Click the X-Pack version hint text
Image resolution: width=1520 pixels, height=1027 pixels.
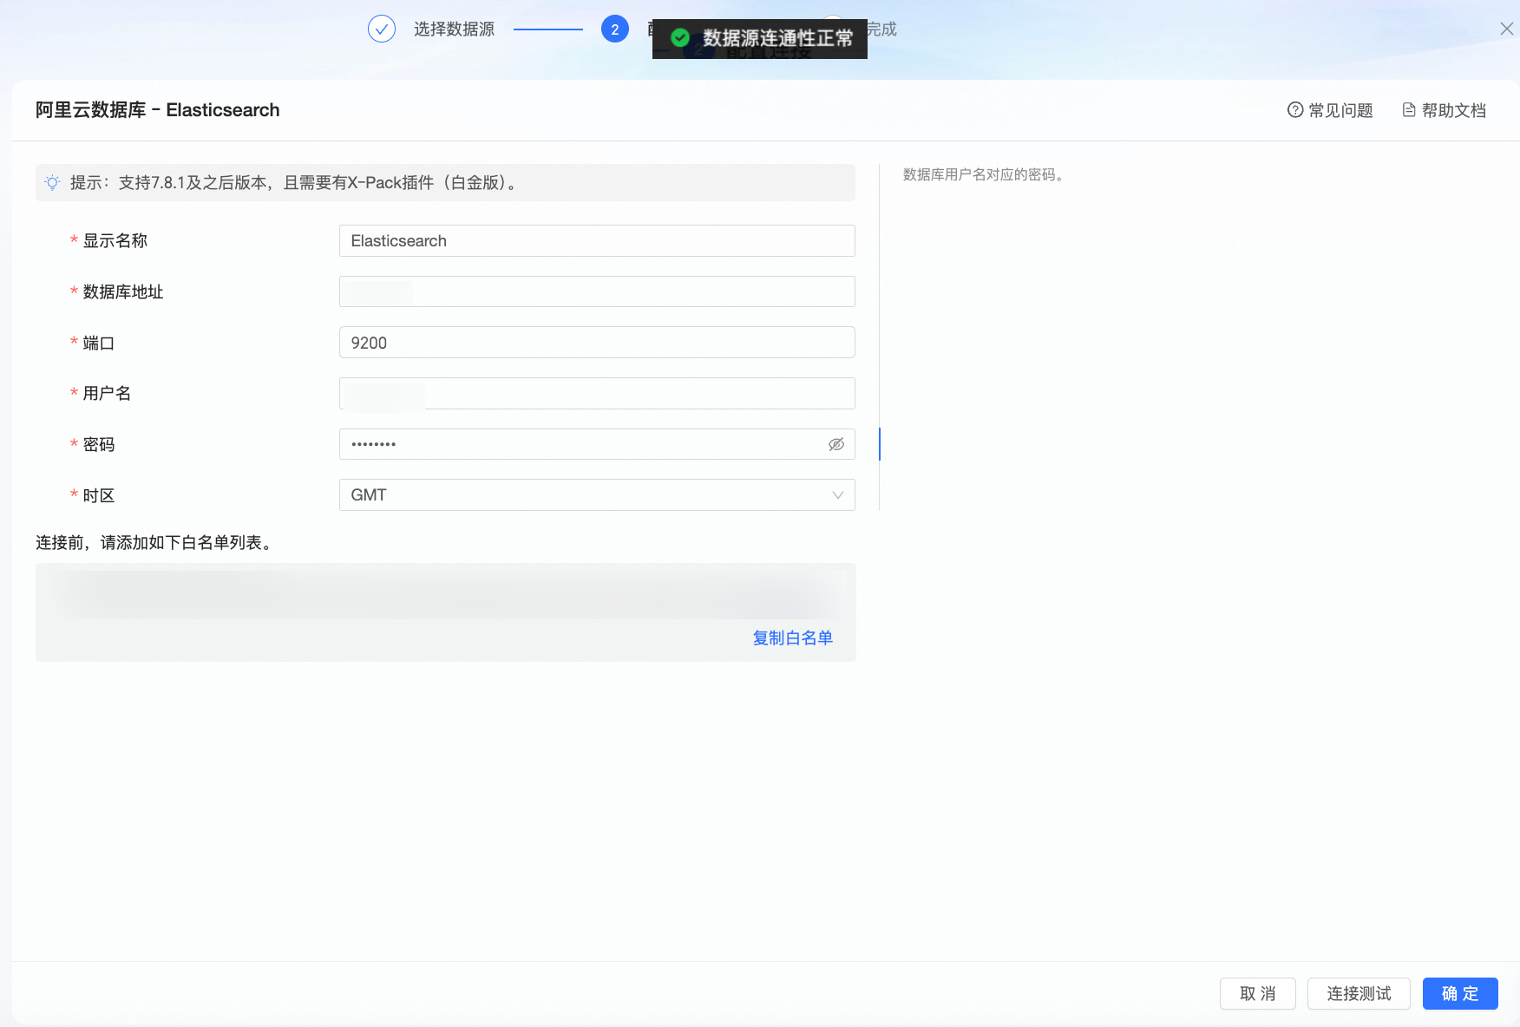point(294,182)
